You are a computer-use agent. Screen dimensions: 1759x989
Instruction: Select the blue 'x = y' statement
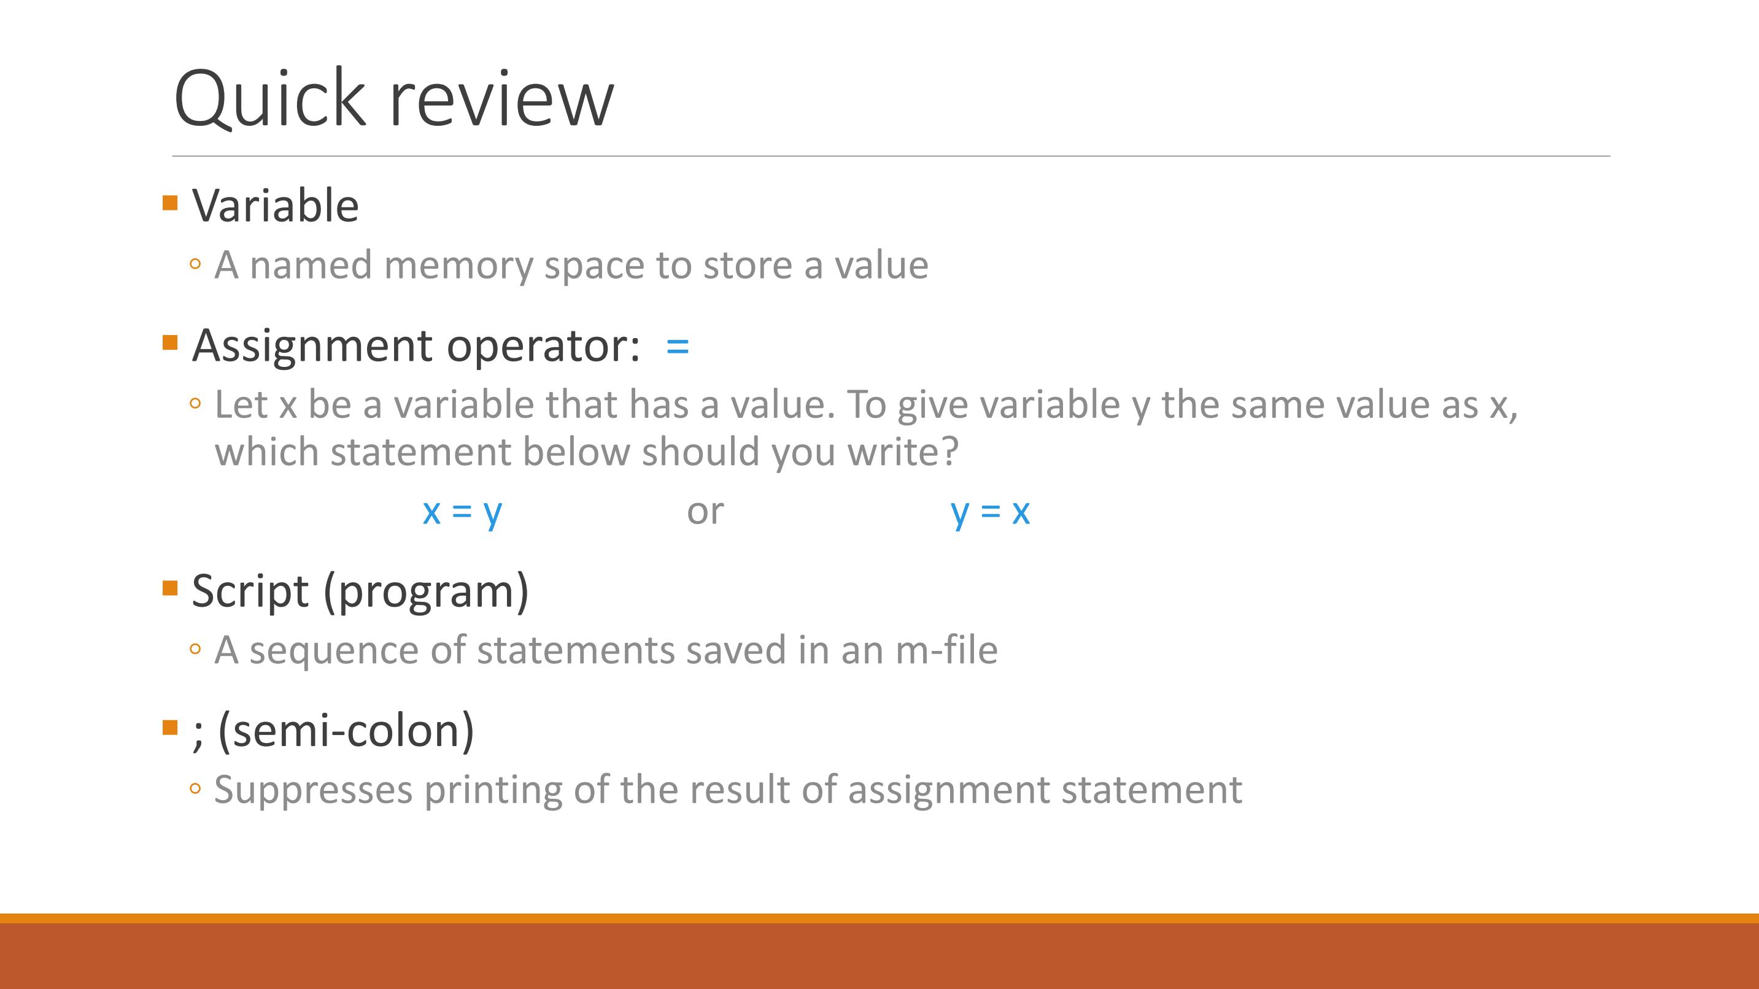point(462,512)
